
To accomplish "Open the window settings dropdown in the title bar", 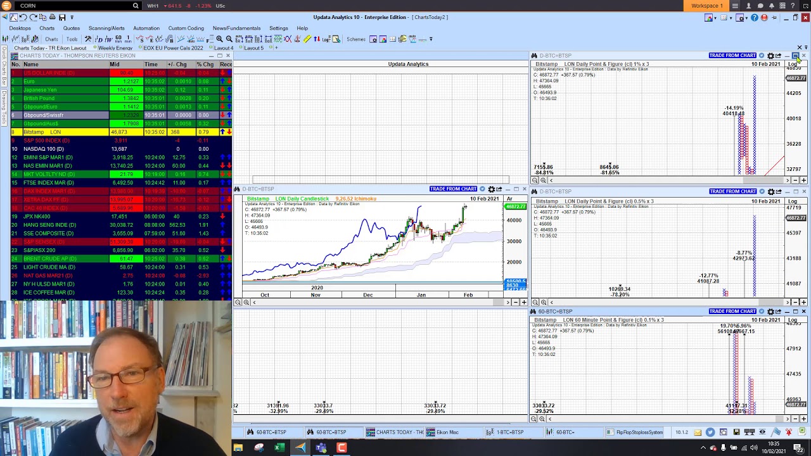I will click(x=746, y=18).
